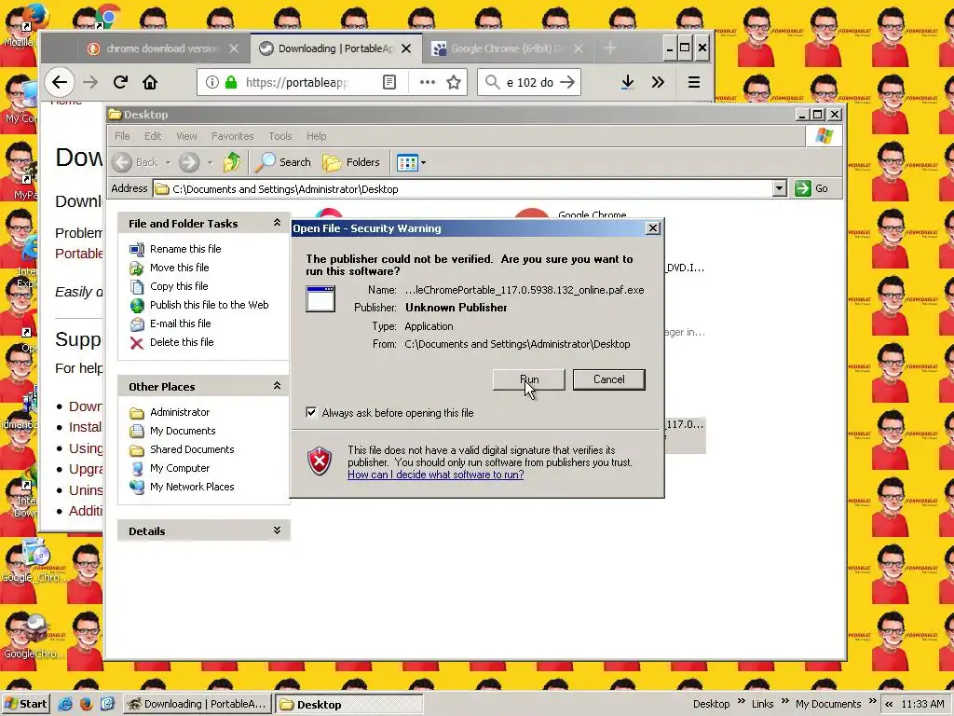Screen dimensions: 954x716
Task: Open a new Firefox tab with plus
Action: tap(610, 48)
